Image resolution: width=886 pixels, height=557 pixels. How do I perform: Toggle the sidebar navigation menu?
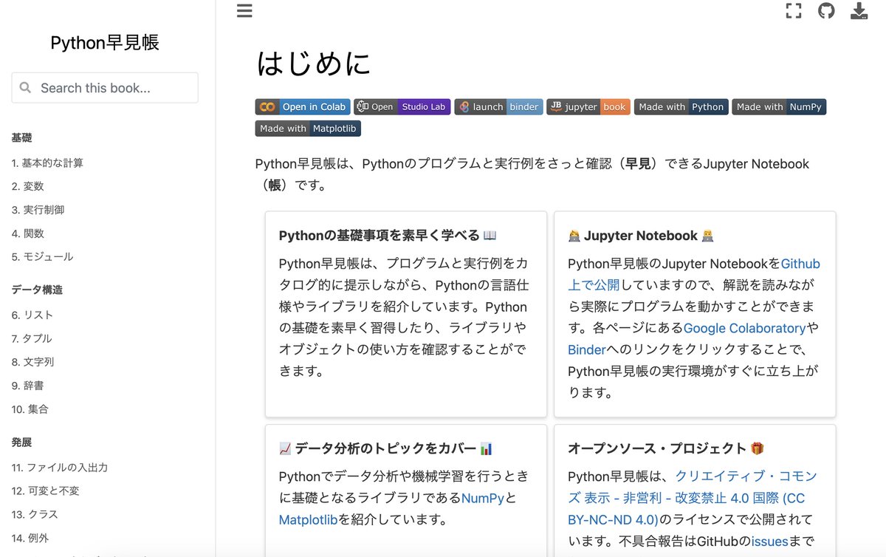[244, 11]
